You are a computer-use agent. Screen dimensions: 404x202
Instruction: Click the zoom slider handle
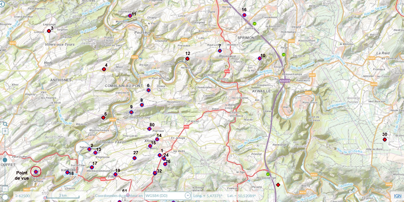coord(5,160)
